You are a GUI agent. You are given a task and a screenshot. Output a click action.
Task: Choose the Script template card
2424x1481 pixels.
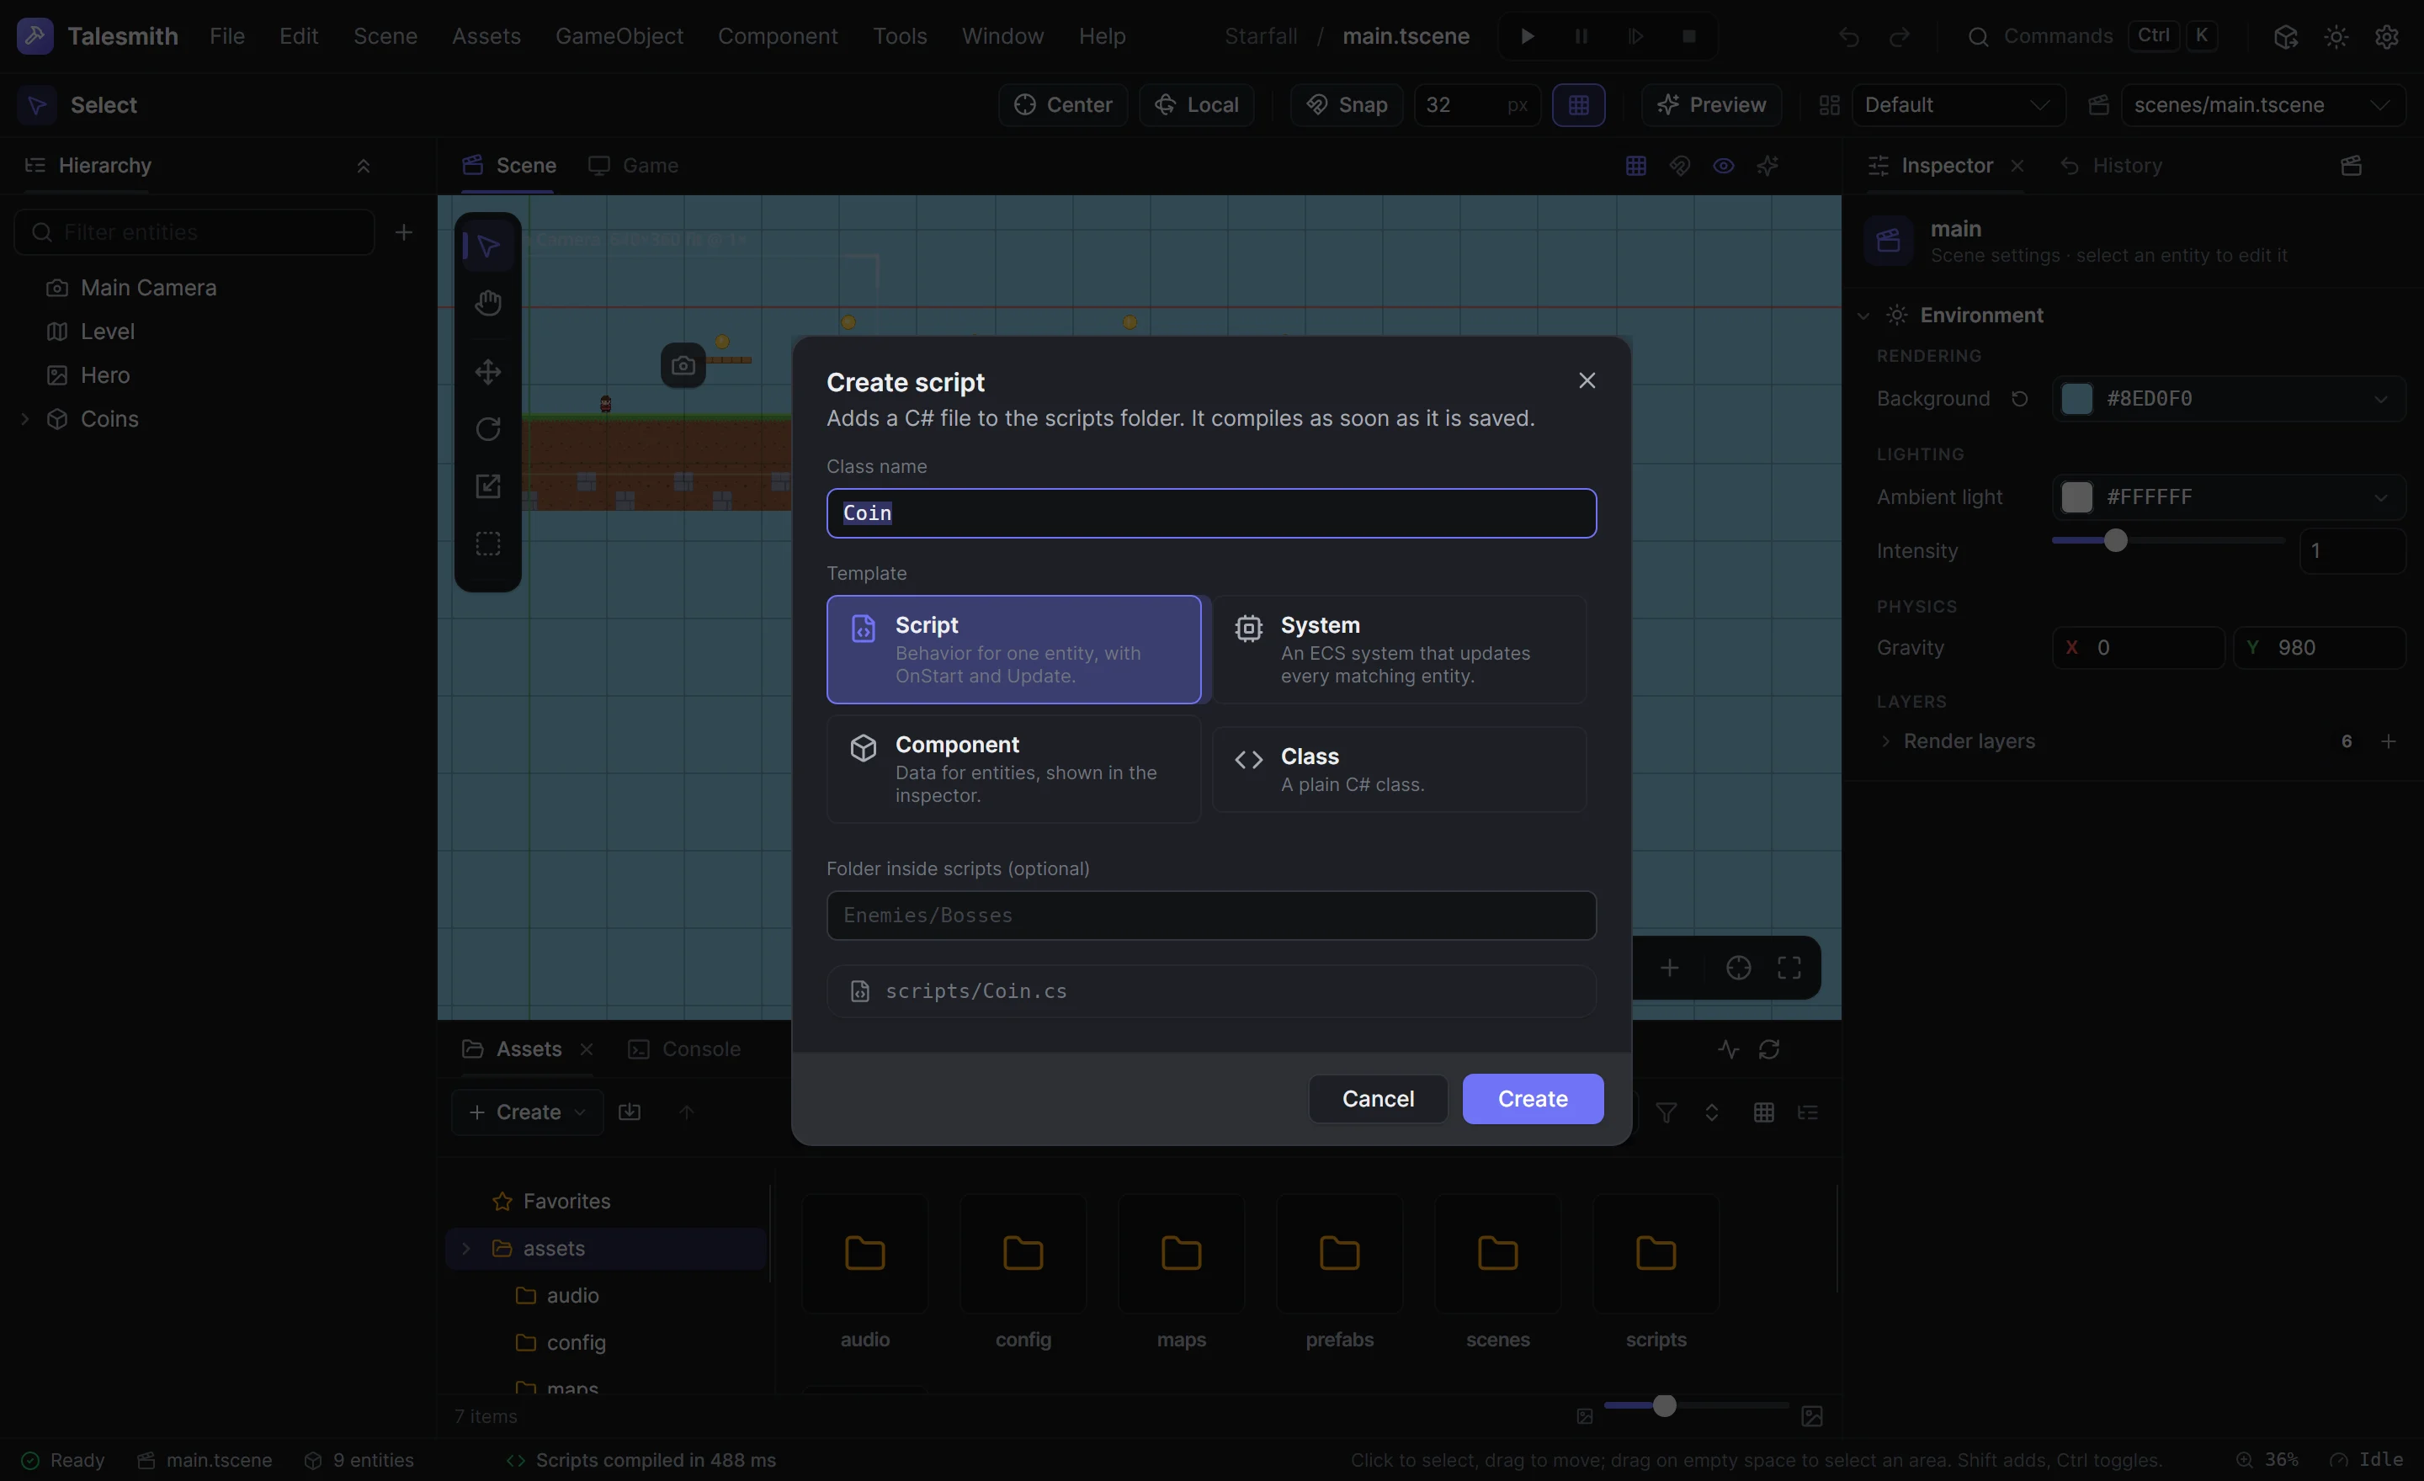click(x=1013, y=649)
